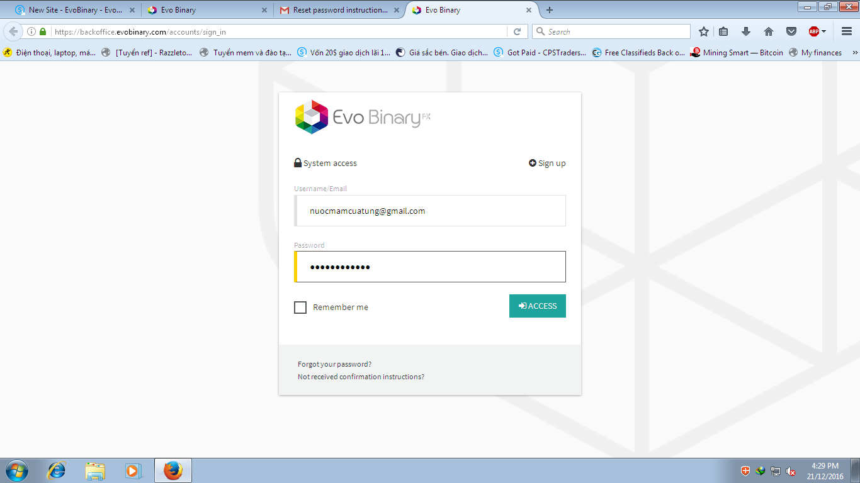Click the ACCESS button to log in
860x483 pixels.
coord(538,306)
